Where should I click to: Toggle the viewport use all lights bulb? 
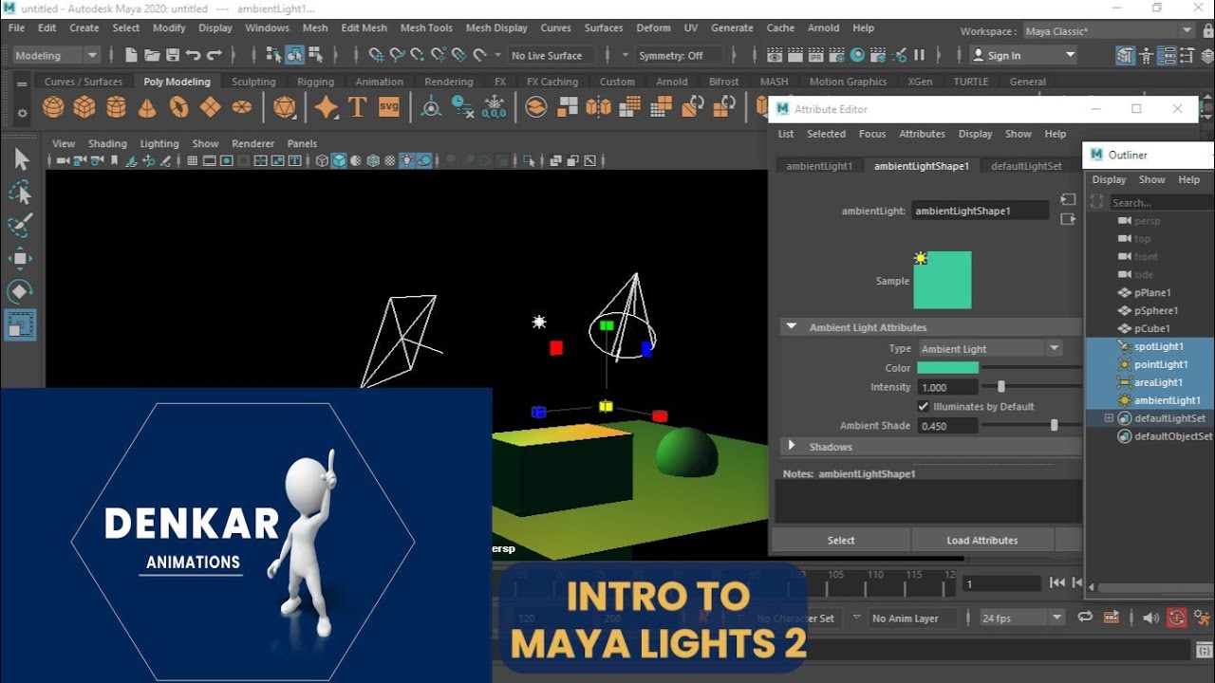click(x=407, y=160)
